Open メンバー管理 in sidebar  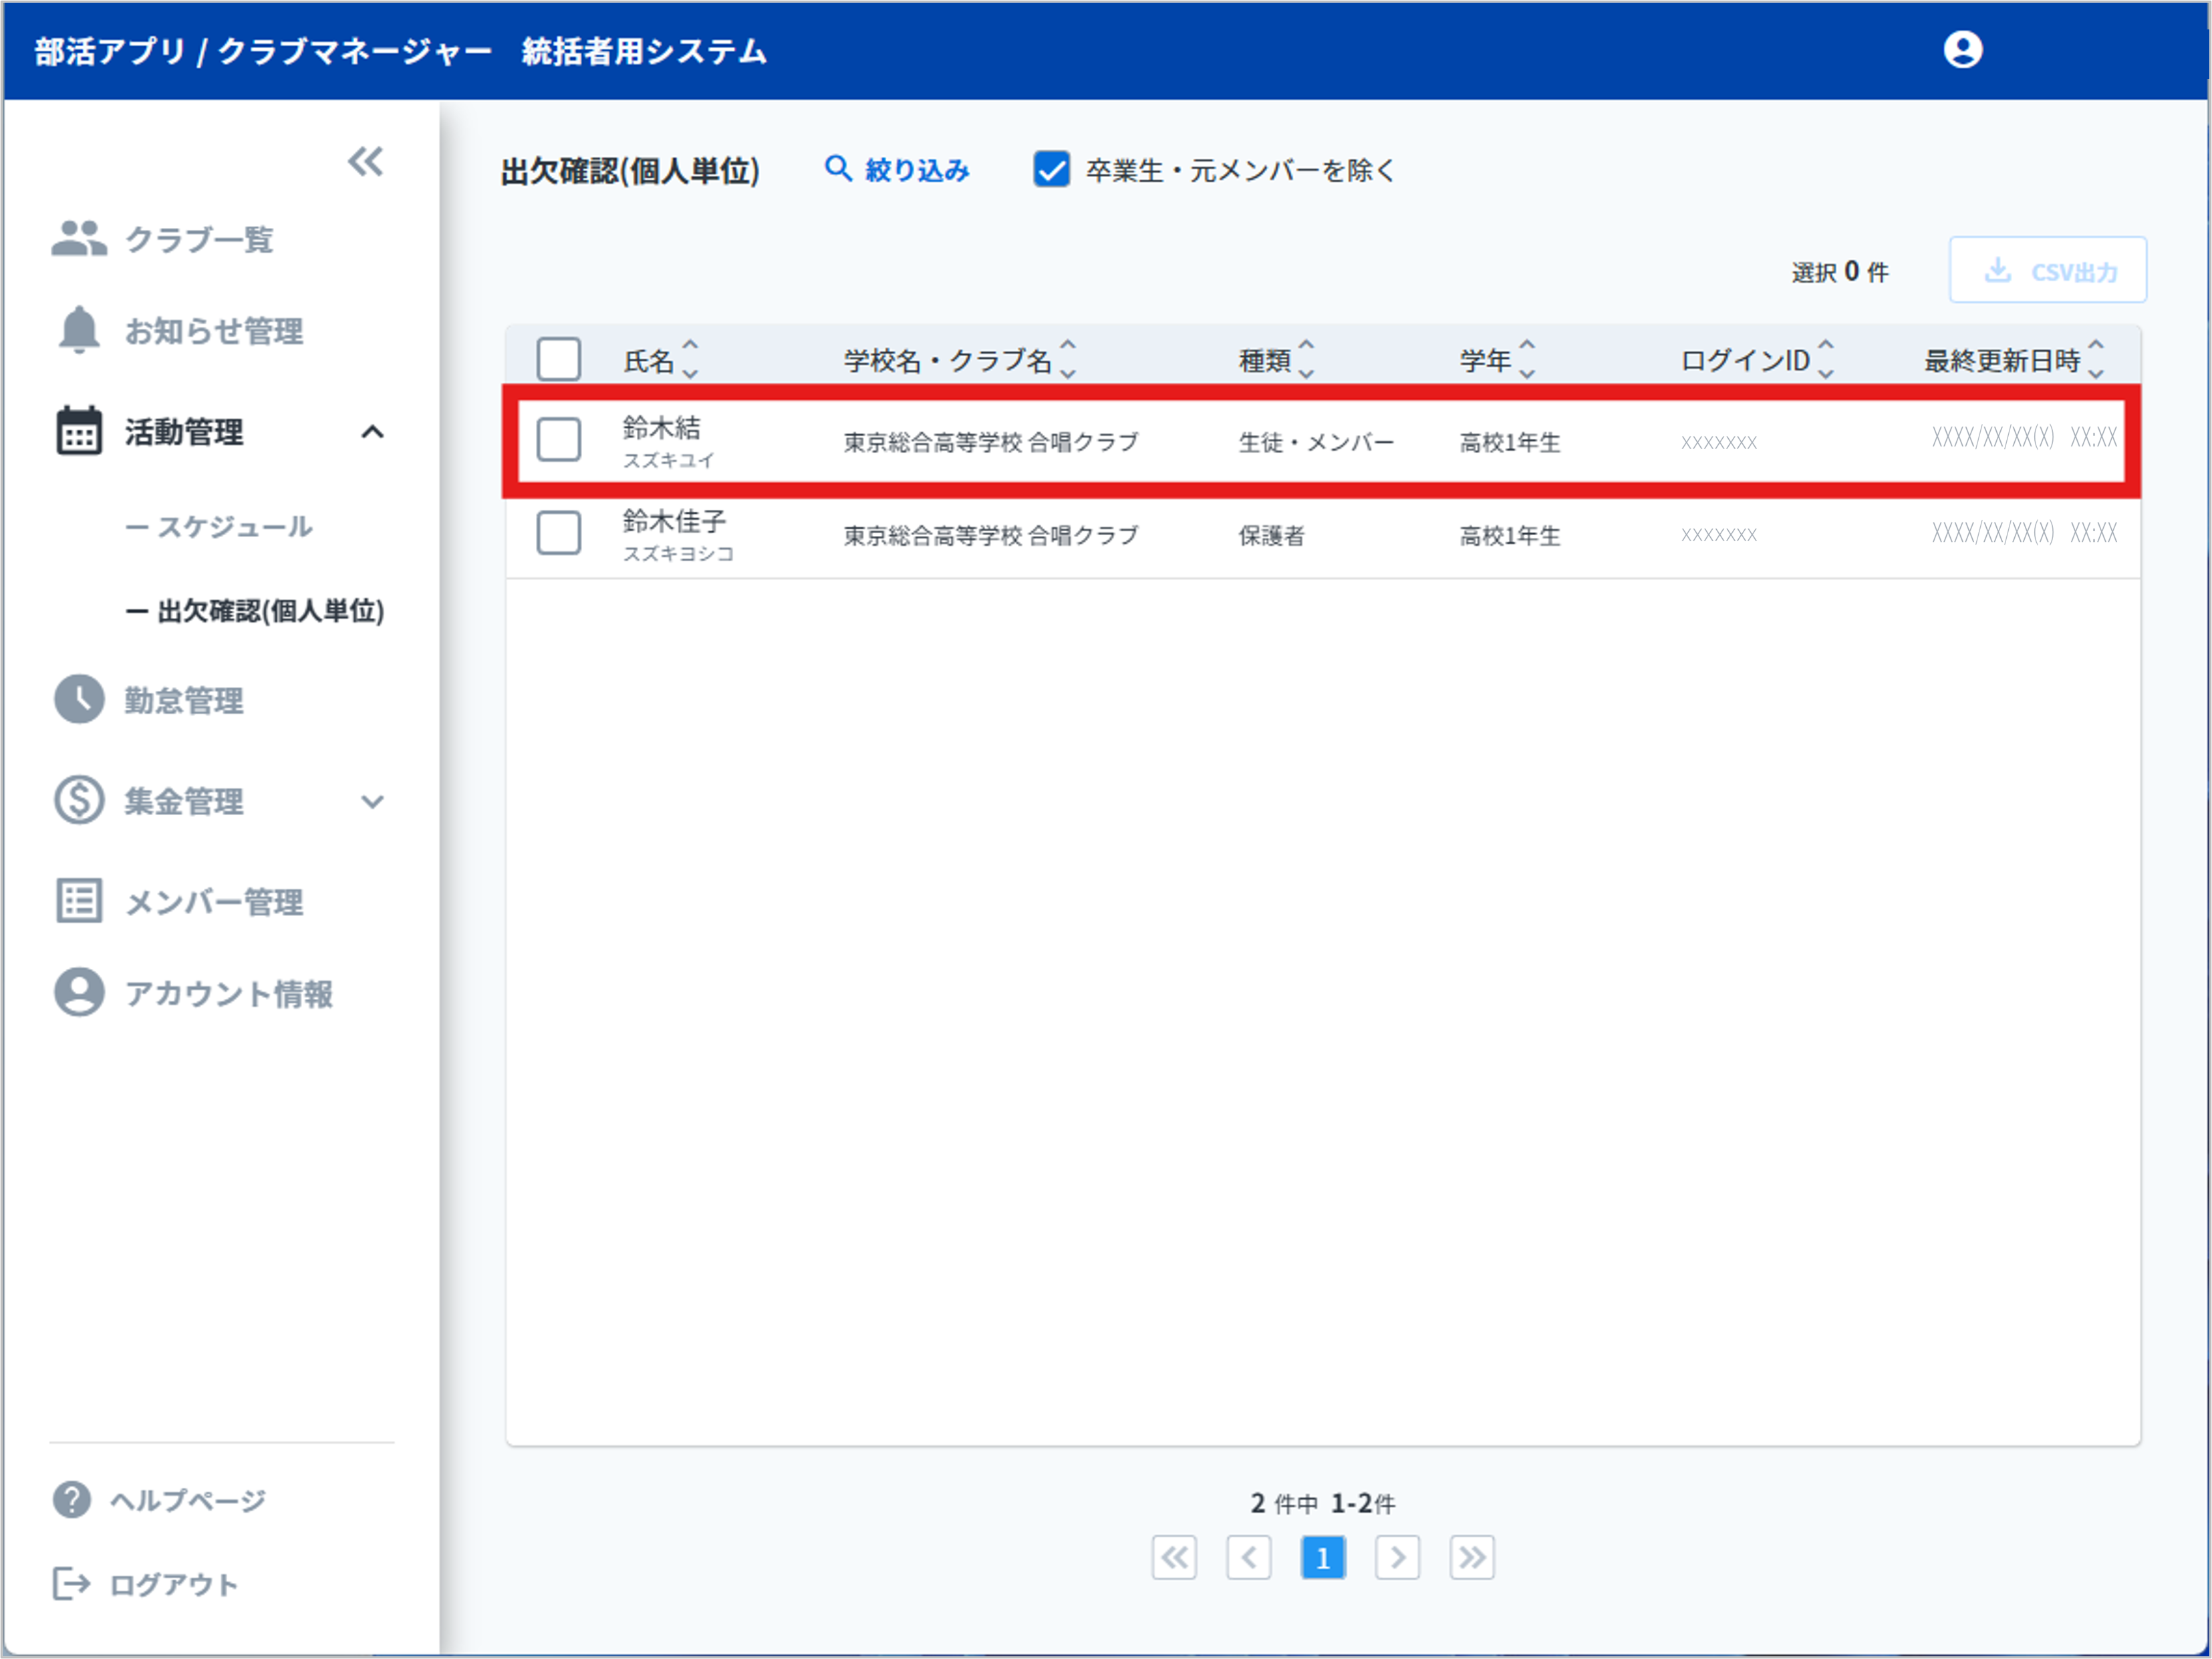click(213, 901)
